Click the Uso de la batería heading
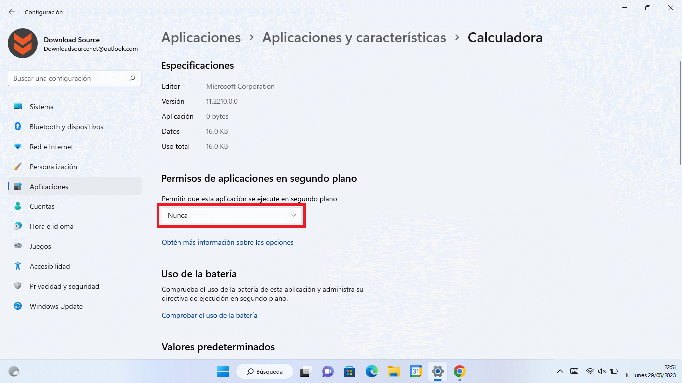682x383 pixels. [199, 274]
